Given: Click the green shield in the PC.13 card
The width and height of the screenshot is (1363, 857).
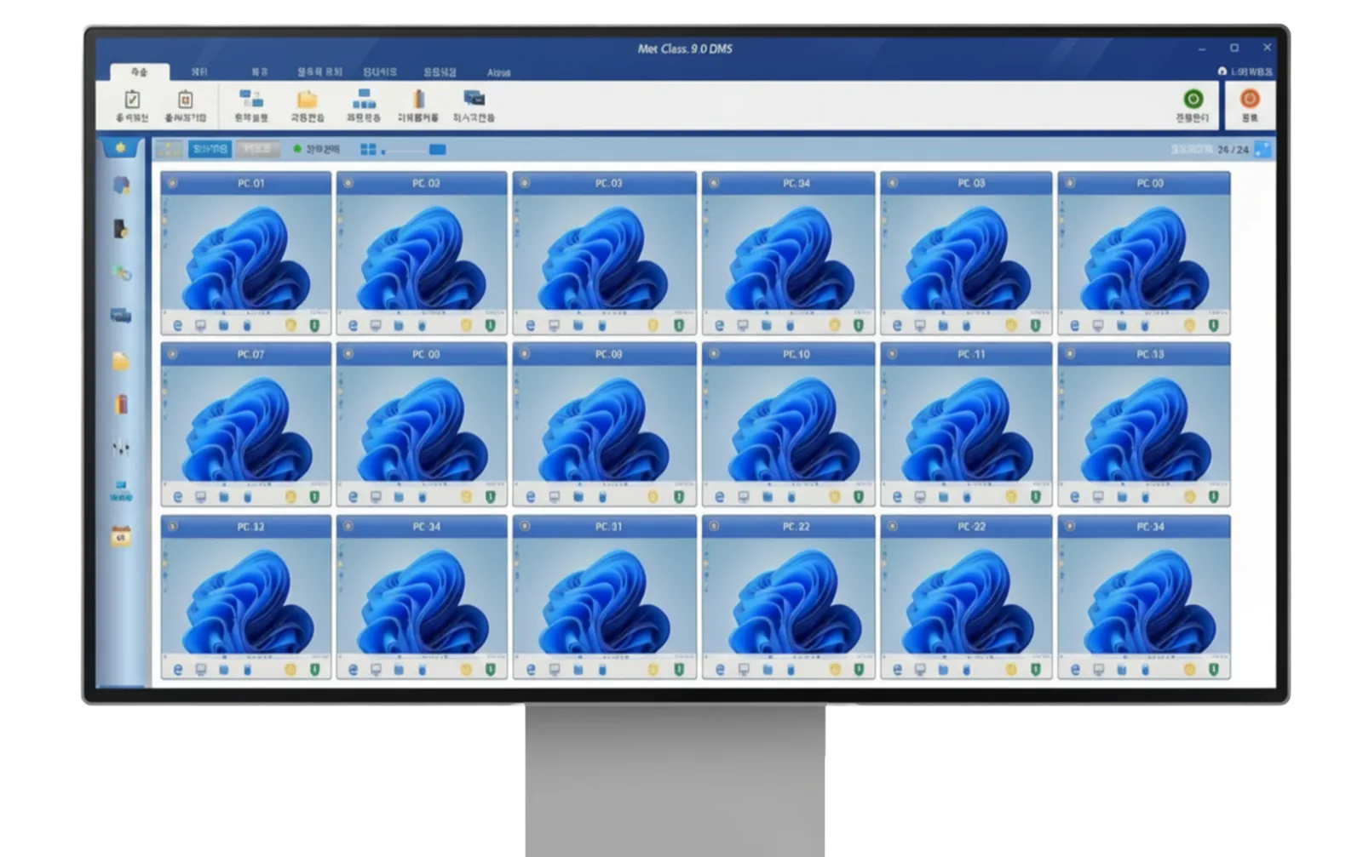Looking at the screenshot, I should pyautogui.click(x=1213, y=497).
